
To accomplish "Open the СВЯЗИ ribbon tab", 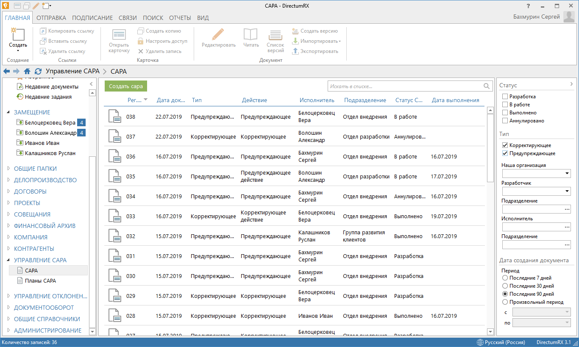I will (128, 18).
